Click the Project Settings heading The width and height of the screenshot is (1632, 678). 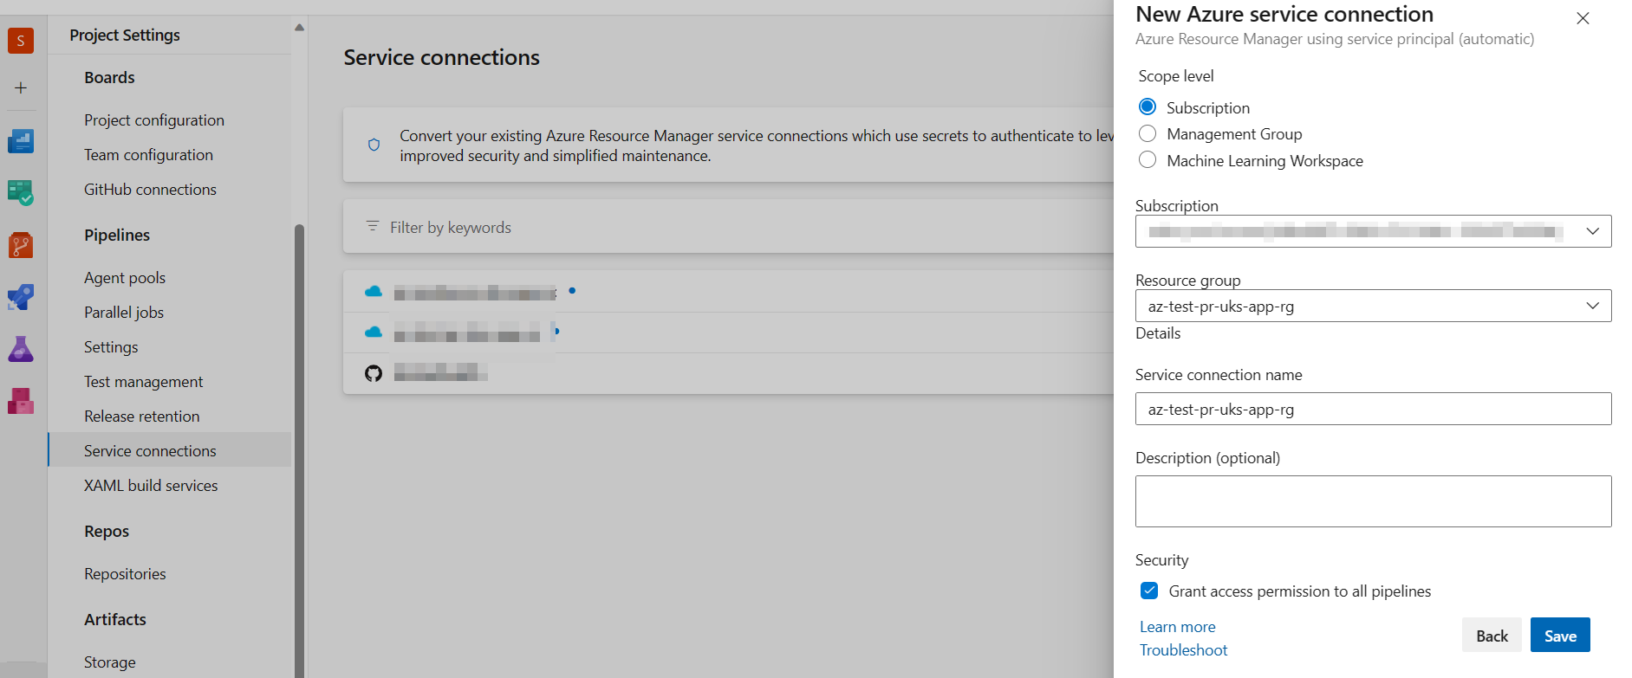(x=125, y=36)
